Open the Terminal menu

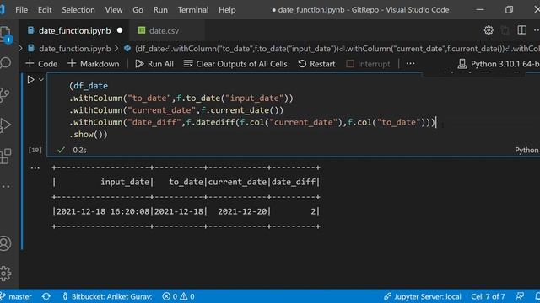[x=193, y=9]
